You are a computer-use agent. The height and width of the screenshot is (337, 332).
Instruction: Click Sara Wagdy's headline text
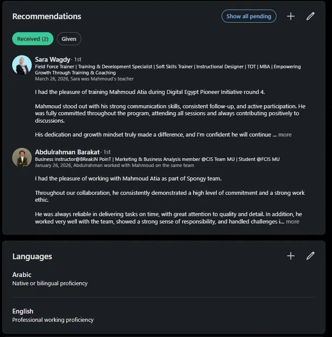(x=167, y=67)
